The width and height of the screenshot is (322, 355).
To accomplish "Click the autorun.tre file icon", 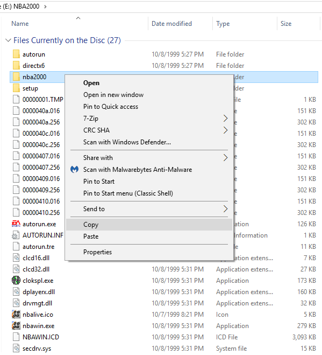I will pyautogui.click(x=16, y=247).
